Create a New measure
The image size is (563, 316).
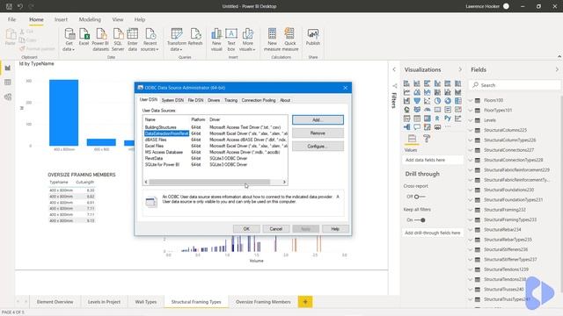click(x=272, y=39)
